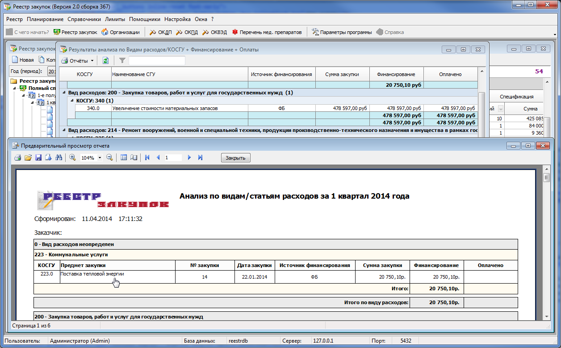Open the Окна menu
This screenshot has width=561, height=348.
click(201, 19)
